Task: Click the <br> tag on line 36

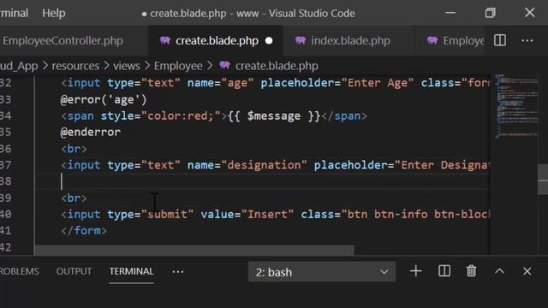Action: (74, 149)
